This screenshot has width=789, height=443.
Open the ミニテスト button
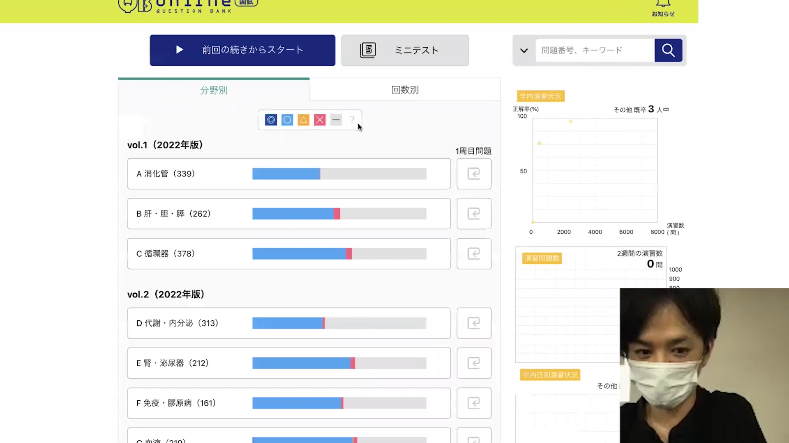pos(405,50)
